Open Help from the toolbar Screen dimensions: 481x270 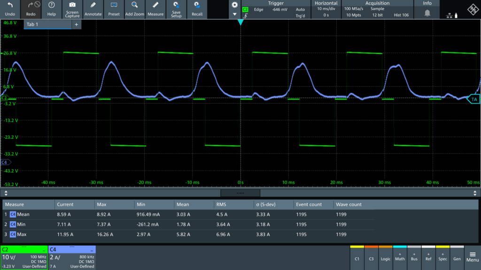[x=51, y=5]
